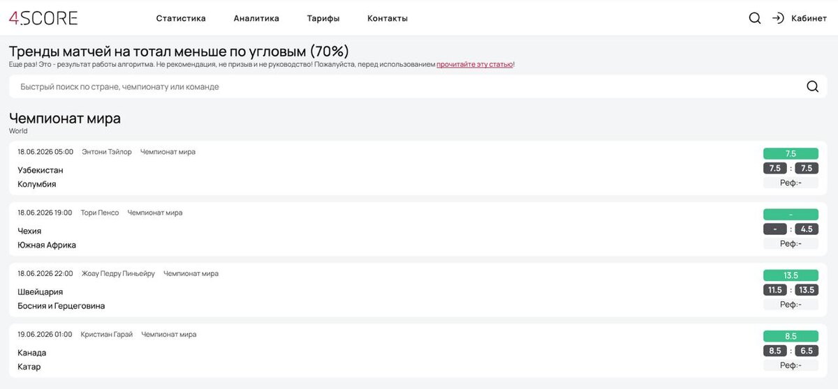
Task: Select the Швейцария team name
Action: [x=41, y=291]
